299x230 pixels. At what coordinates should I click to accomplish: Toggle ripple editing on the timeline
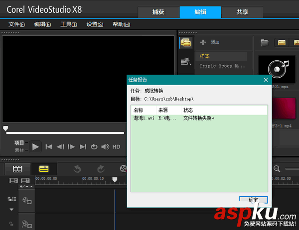tap(11, 199)
